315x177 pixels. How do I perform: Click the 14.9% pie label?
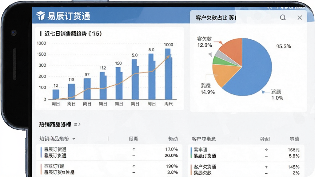point(208,92)
